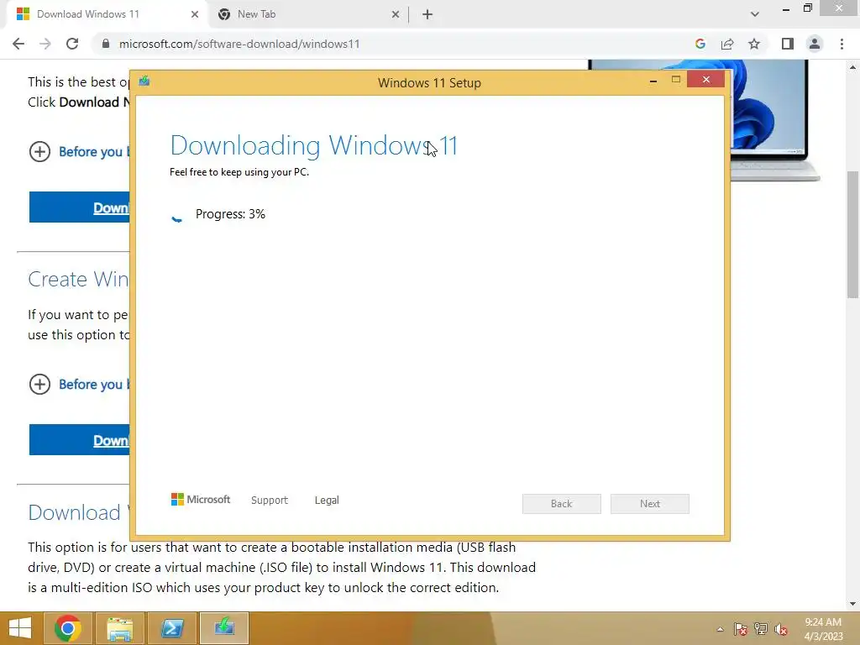
Task: Show hidden system tray icons
Action: click(720, 629)
